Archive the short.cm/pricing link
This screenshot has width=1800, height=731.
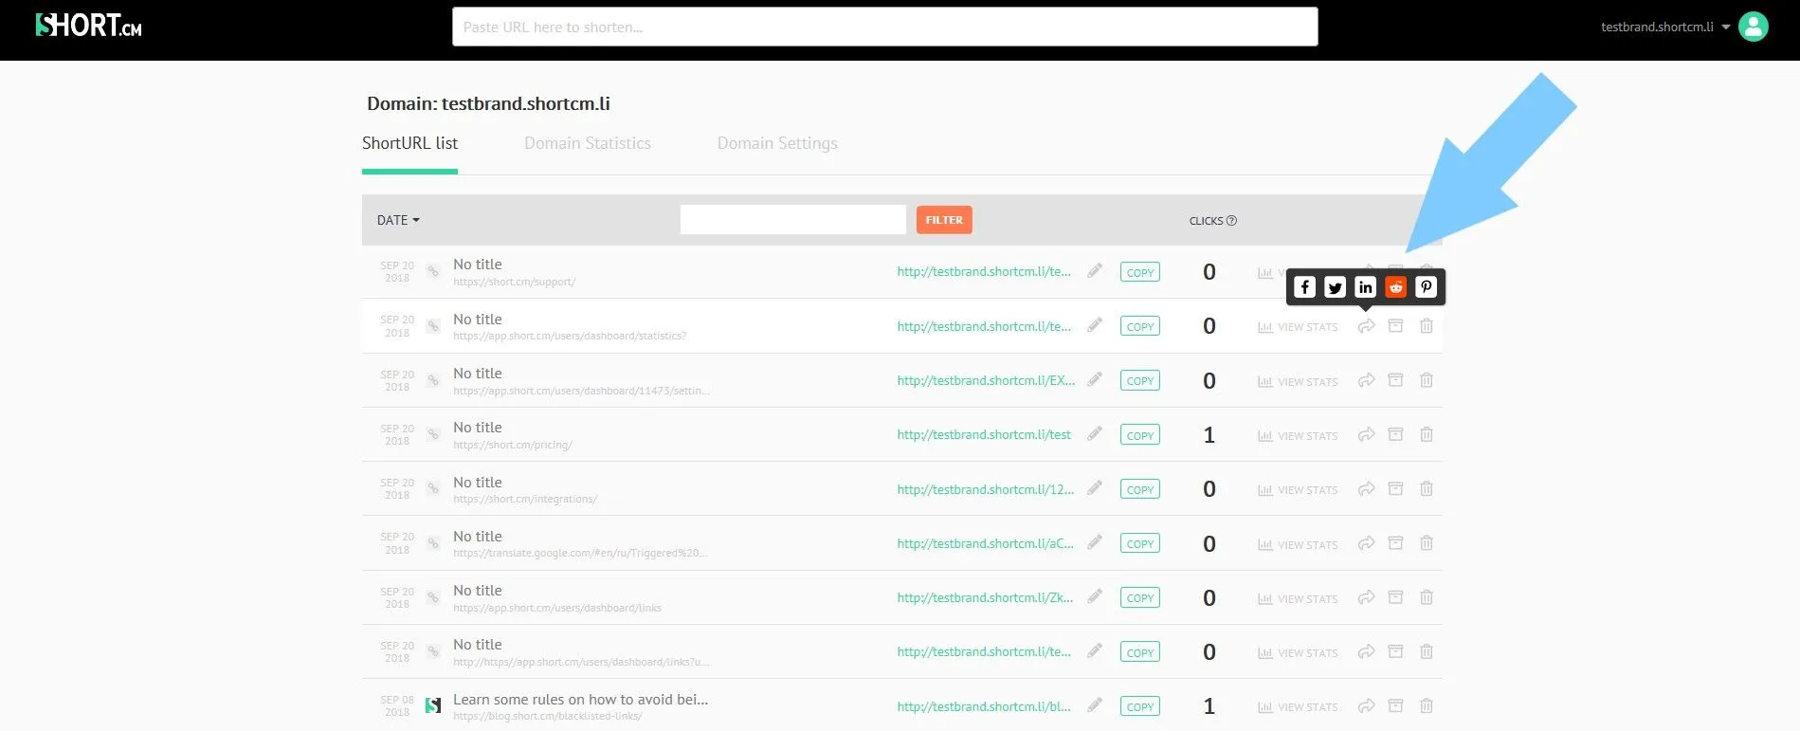[1395, 434]
